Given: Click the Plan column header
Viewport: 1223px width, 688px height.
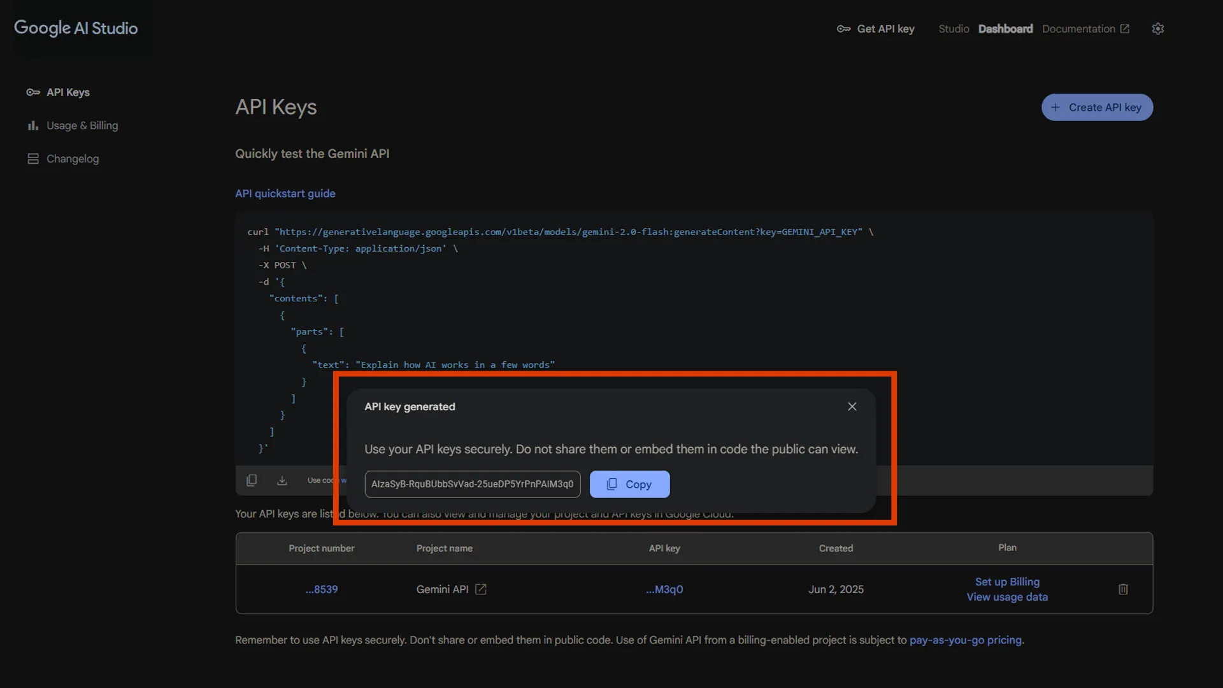Looking at the screenshot, I should [x=1007, y=548].
